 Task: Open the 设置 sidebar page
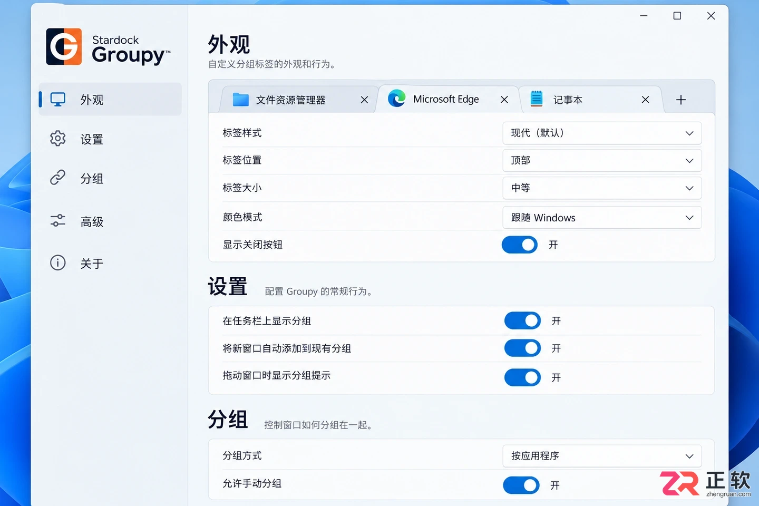110,139
